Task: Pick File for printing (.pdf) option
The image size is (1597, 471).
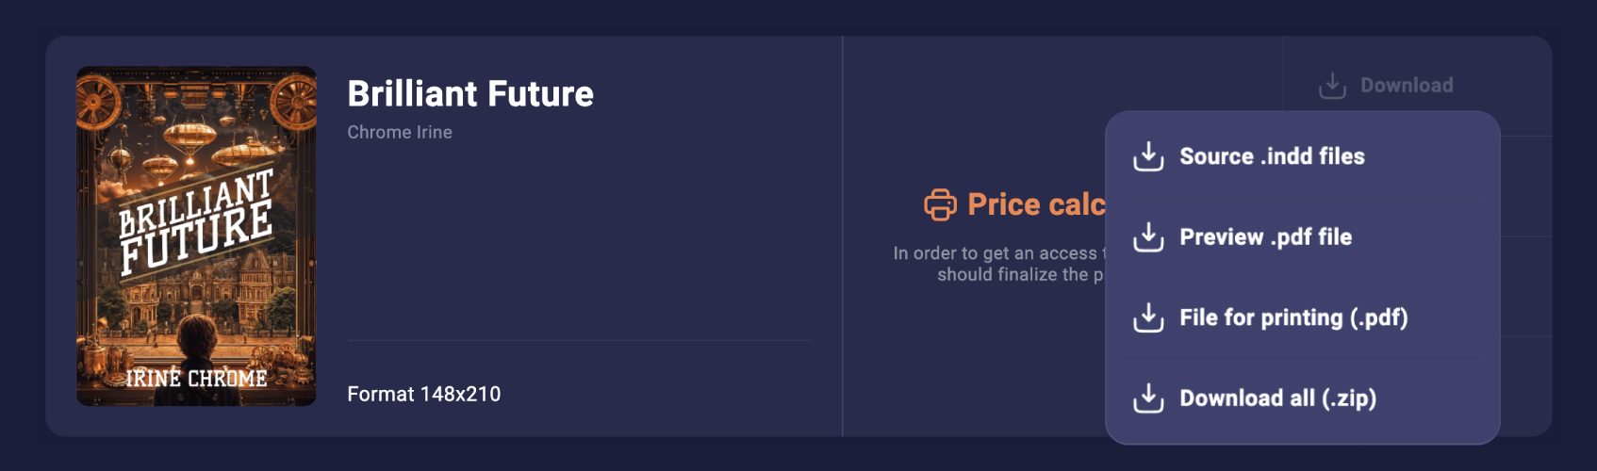Action: tap(1293, 317)
